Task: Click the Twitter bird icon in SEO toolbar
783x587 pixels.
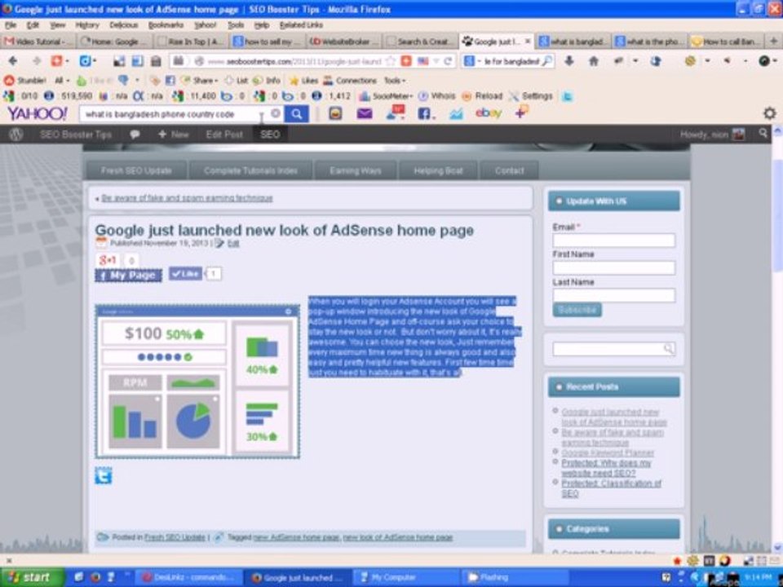Action: [x=567, y=96]
